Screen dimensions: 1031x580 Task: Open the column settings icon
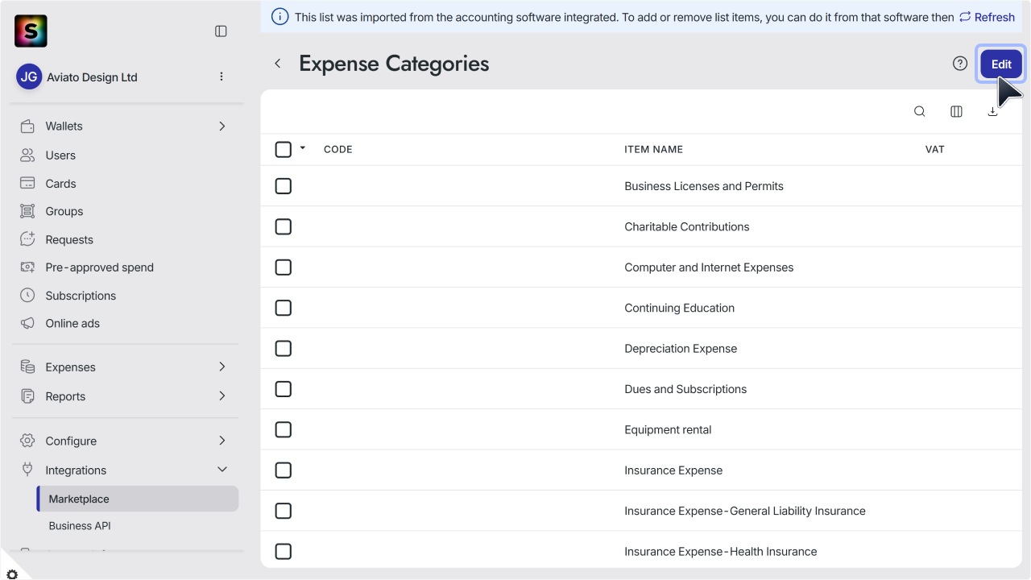point(956,112)
